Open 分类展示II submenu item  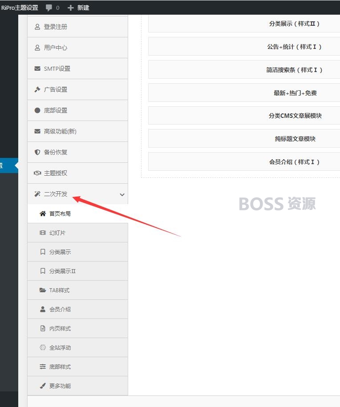[x=78, y=271]
